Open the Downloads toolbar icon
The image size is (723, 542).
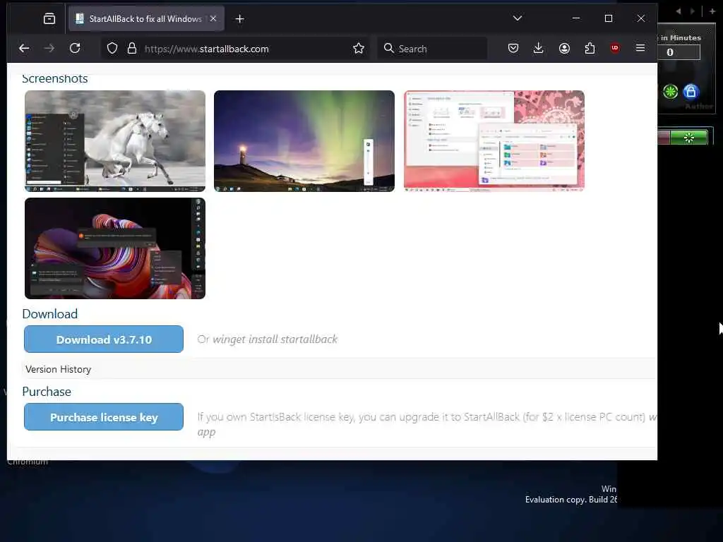click(x=538, y=48)
